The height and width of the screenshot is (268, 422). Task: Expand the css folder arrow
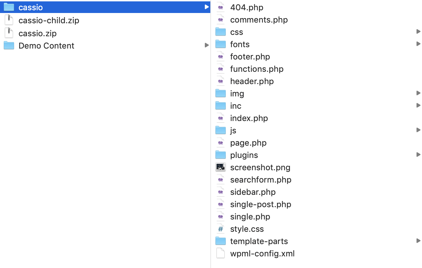click(x=418, y=32)
